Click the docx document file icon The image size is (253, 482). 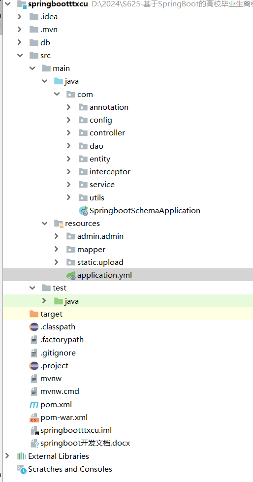[x=34, y=443]
